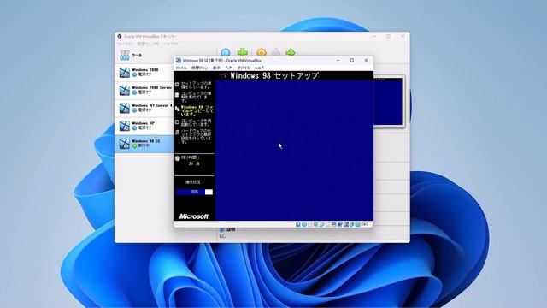Screen dimensions: 547x308
Task: Click Windows 98 SE OS icon in list
Action: pos(125,144)
